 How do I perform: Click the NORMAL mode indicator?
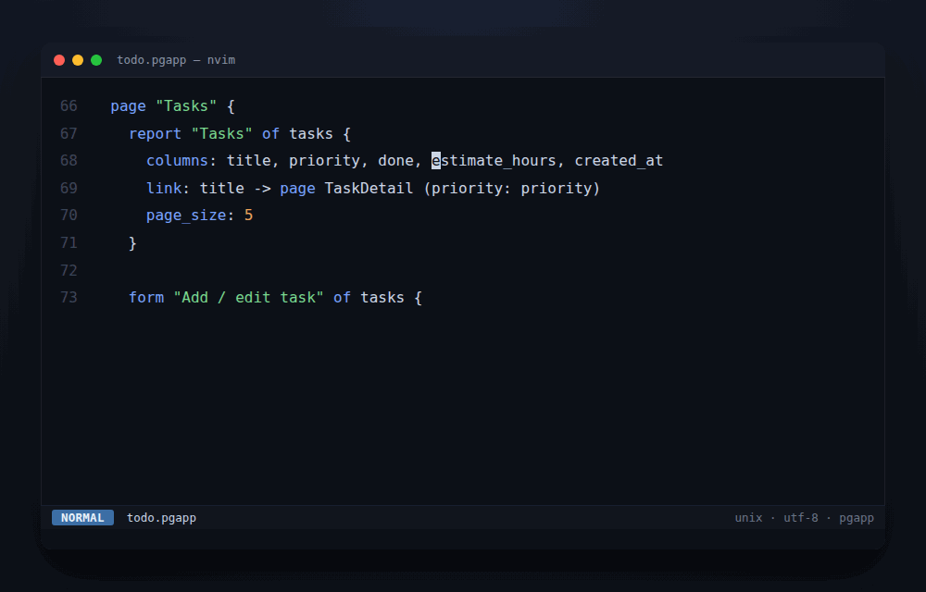pyautogui.click(x=82, y=518)
